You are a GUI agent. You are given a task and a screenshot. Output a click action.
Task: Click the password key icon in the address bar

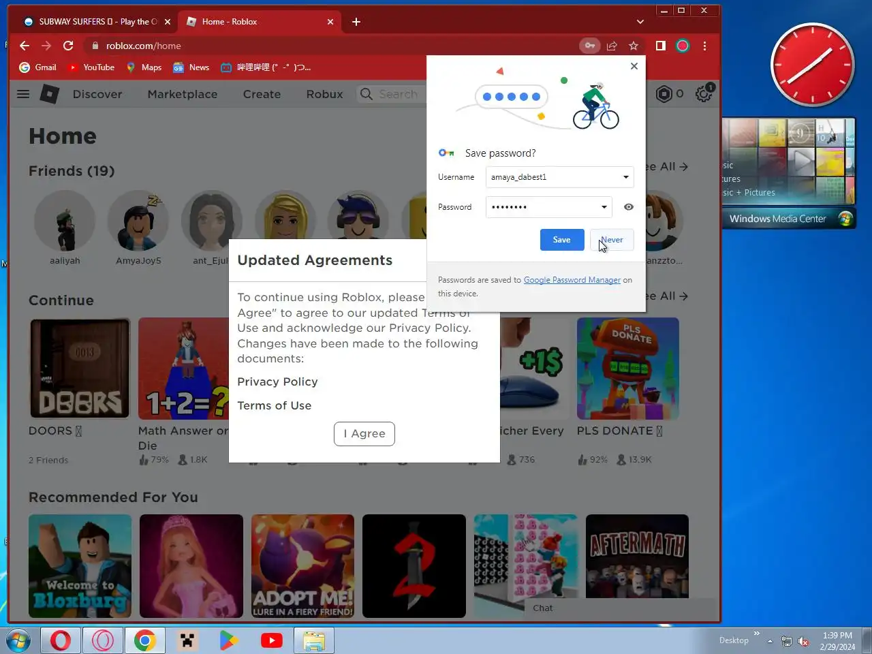[590, 46]
